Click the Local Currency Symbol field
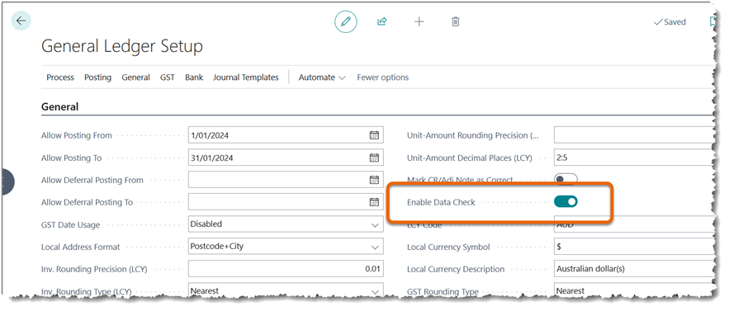 pos(635,247)
